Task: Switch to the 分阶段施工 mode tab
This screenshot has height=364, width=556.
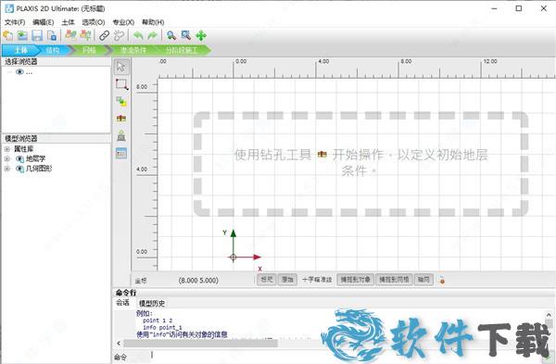Action: (x=182, y=50)
